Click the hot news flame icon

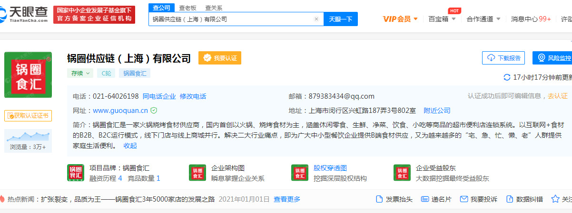(x=2, y=199)
